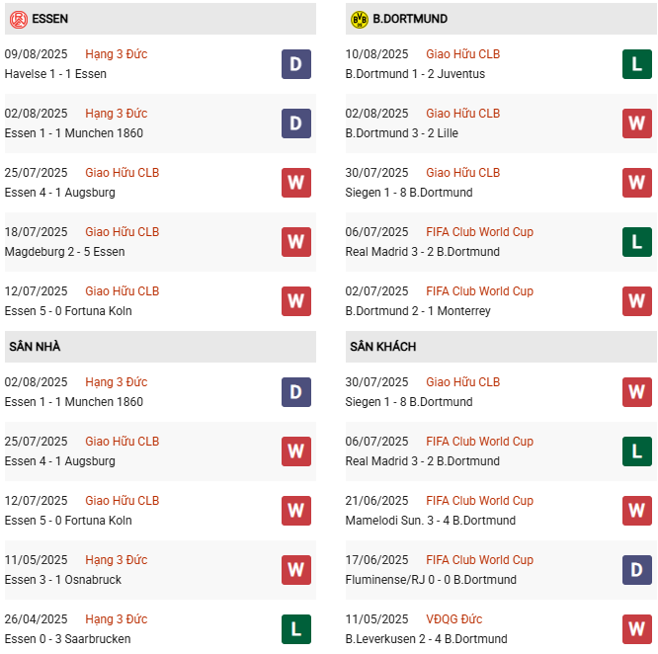The width and height of the screenshot is (658, 654).
Task: Open Hạng 3 Đức link dated 09/08/2025
Action: point(116,54)
